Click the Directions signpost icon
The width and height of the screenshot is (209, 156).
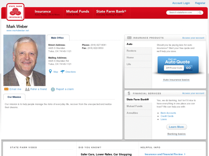(62, 72)
